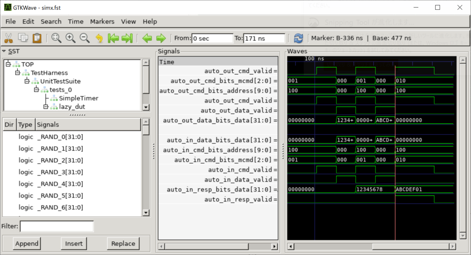Screen dimensions: 471x255
Task: Click the Undo Zoom yellow arrow icon
Action: 99,38
